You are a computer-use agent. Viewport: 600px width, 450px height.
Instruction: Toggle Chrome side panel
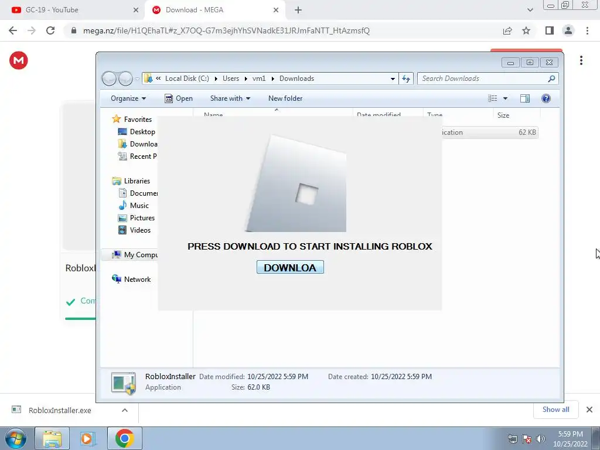[x=550, y=30]
